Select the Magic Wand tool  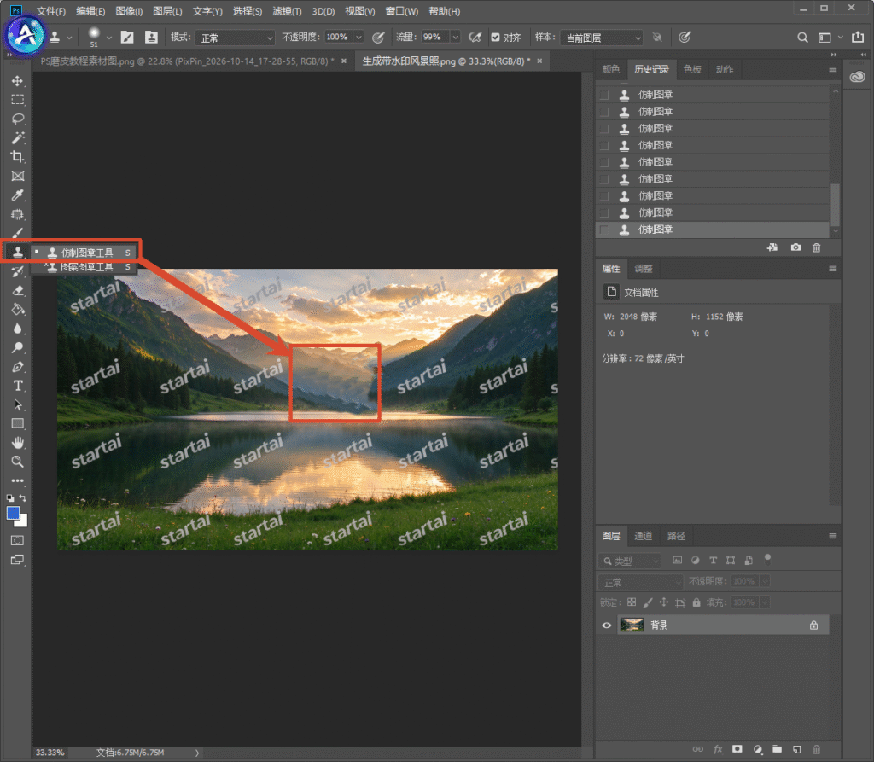click(x=17, y=137)
